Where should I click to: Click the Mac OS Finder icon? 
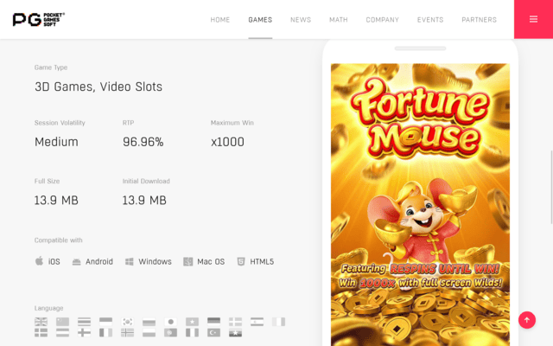[x=188, y=261]
